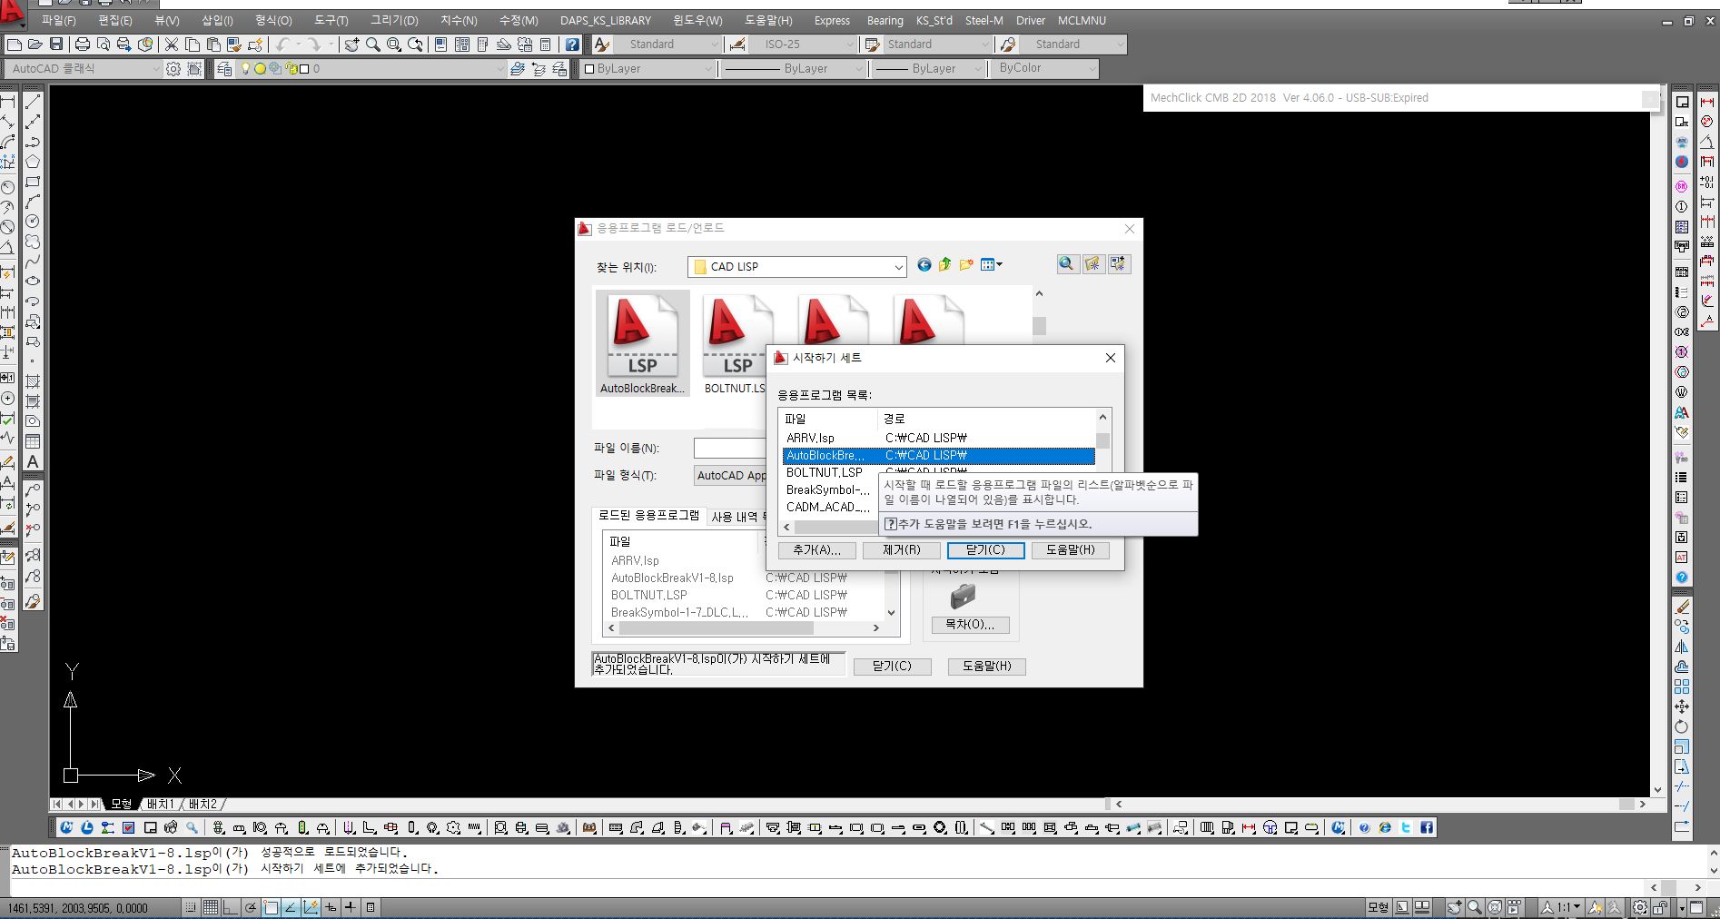Click the 파일 이름 input field
The image size is (1720, 919).
click(x=730, y=449)
